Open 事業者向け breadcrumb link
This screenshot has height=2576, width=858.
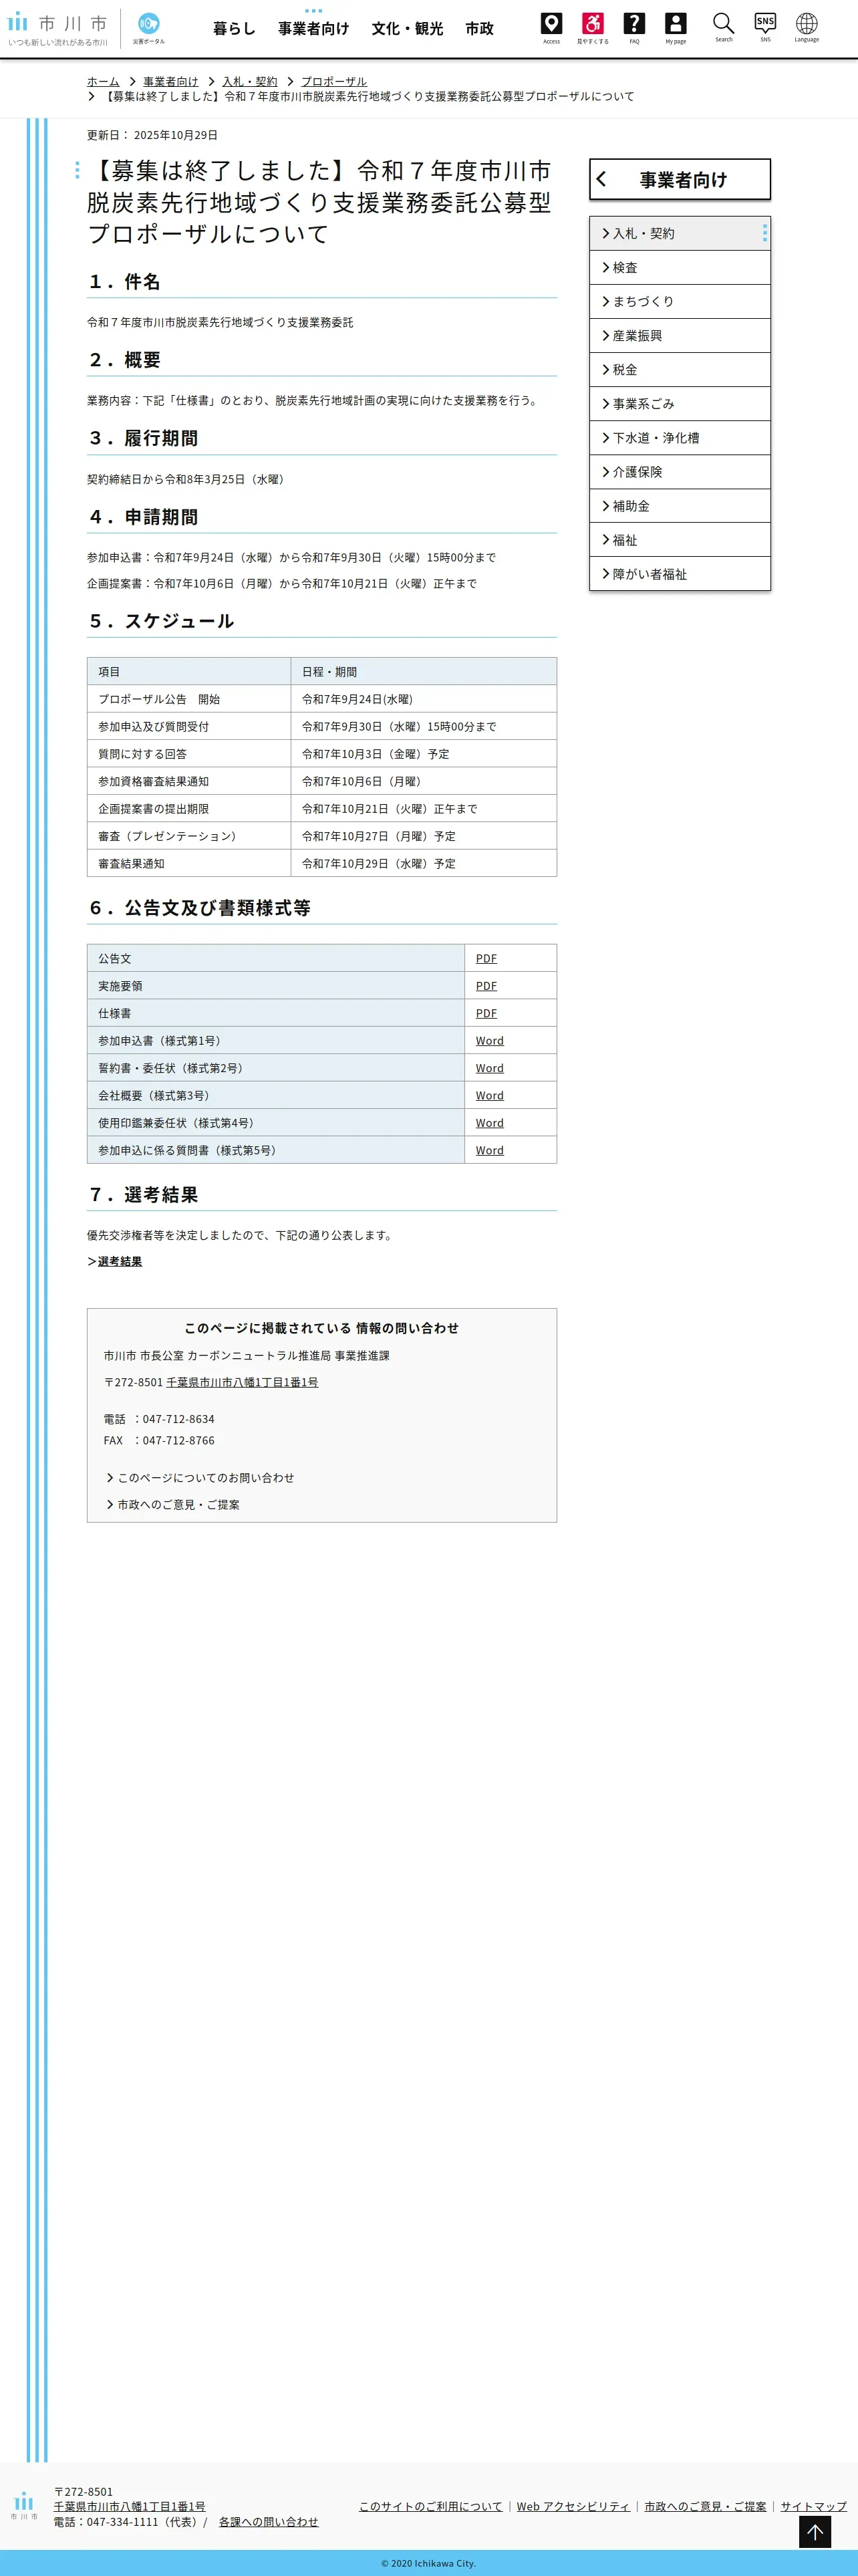170,82
